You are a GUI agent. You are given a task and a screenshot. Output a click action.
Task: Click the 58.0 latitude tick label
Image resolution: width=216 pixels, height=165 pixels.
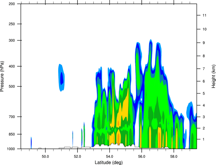coord(174,157)
